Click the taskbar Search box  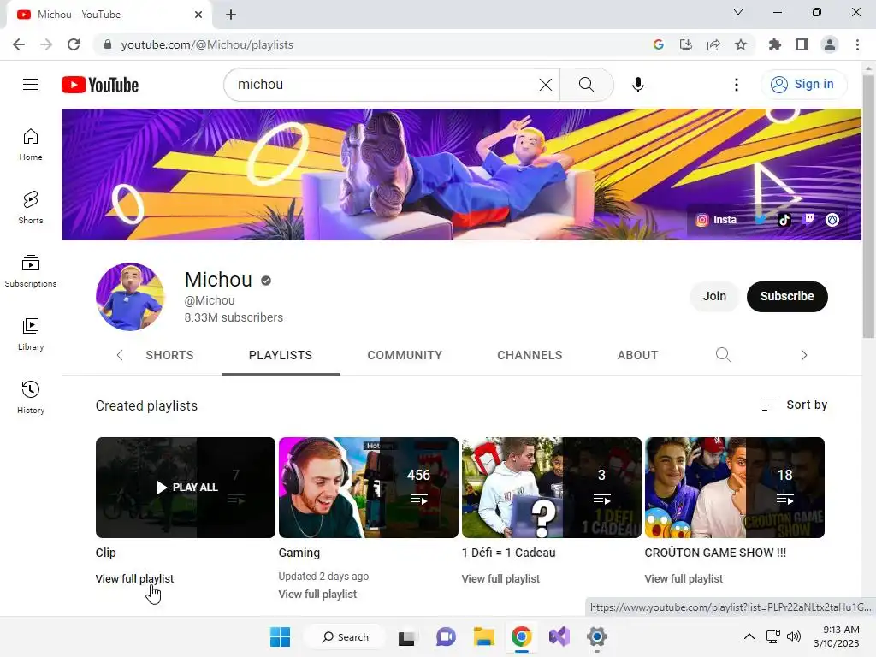click(x=345, y=636)
